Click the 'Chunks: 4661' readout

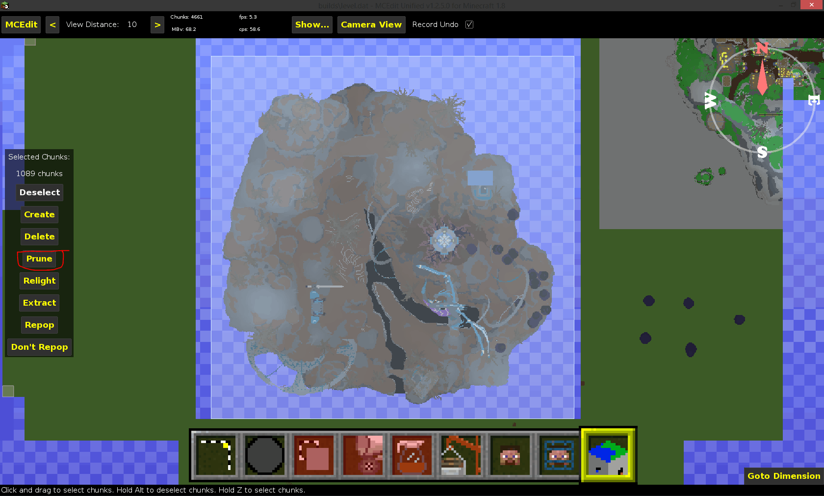186,17
